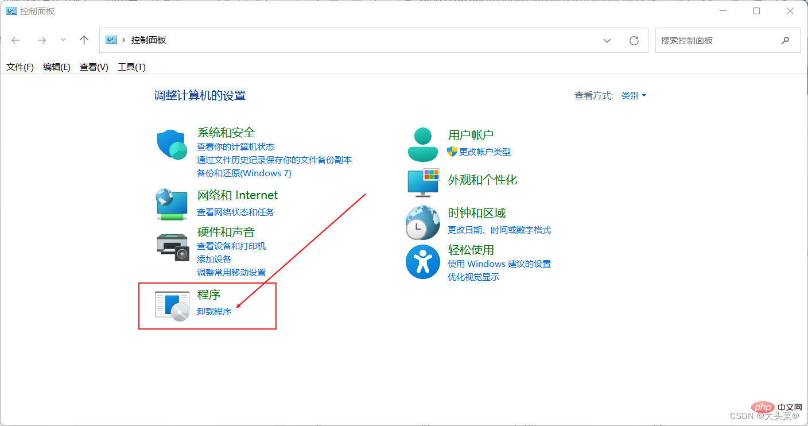This screenshot has width=808, height=426.
Task: Click 通过文件历史记录保存你的文件备份副本 link
Action: [x=274, y=160]
